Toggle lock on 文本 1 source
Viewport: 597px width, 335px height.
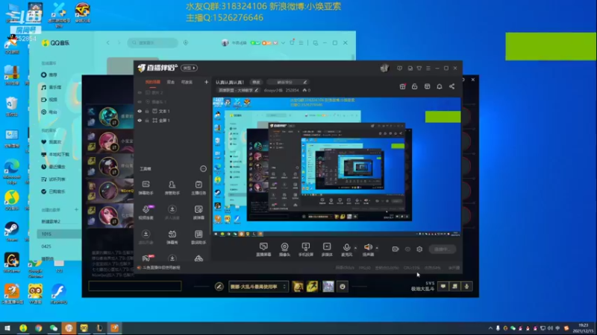tap(147, 111)
